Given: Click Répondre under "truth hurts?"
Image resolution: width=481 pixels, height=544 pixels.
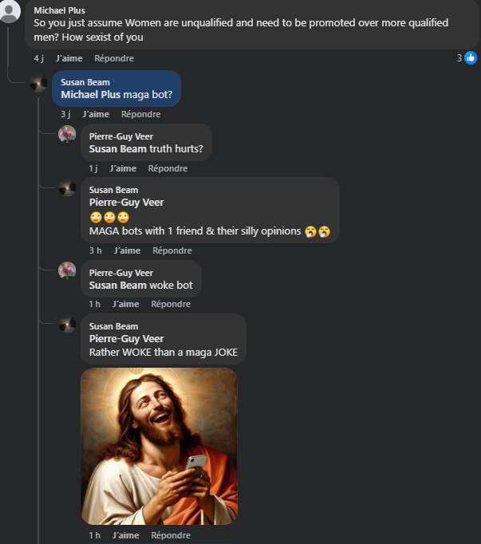Looking at the screenshot, I should [x=168, y=168].
